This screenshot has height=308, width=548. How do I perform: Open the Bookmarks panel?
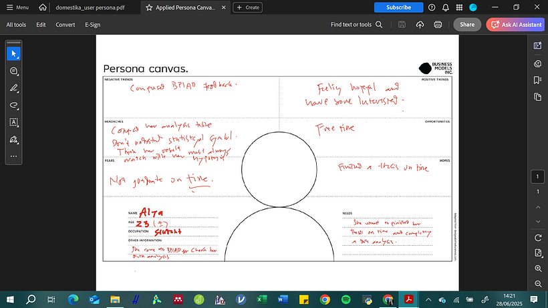coord(537,80)
